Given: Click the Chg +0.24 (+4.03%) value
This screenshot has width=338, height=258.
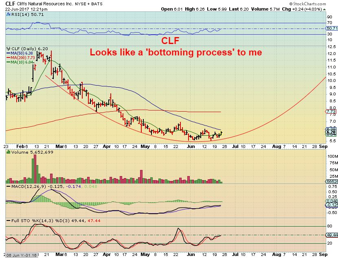Looking at the screenshot, I should point(302,9).
